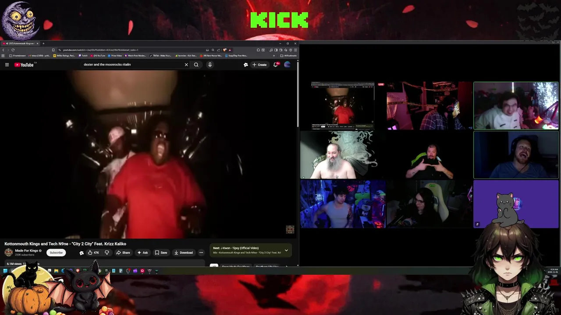Screen dimensions: 561x315
Task: Click the page's vertical scrollbar
Action: [x=298, y=94]
